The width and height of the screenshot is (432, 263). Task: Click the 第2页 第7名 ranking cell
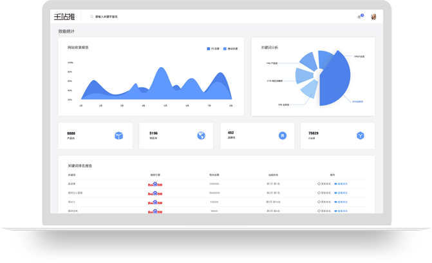pyautogui.click(x=274, y=193)
